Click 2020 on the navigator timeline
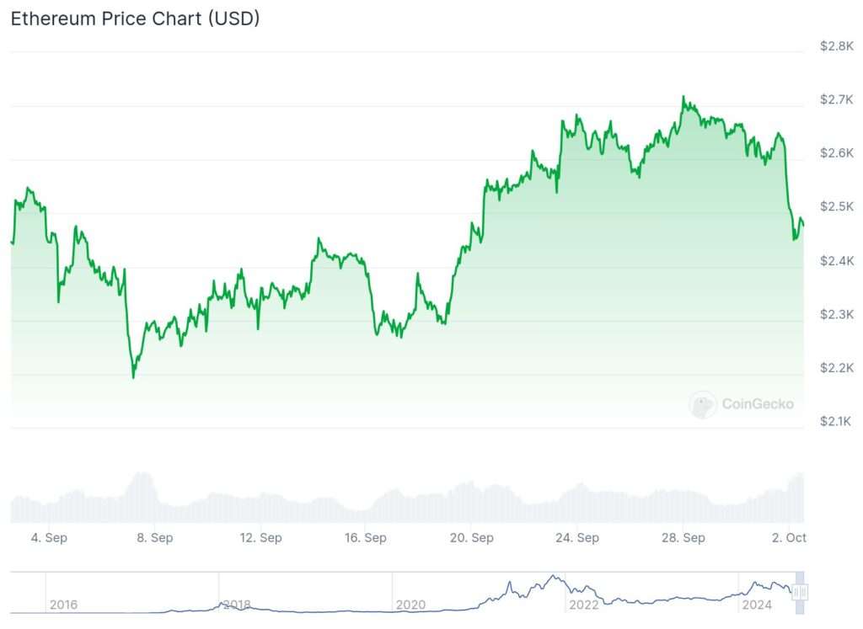863x629 pixels. (410, 605)
